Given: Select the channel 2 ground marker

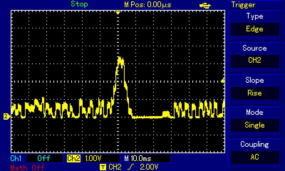Looking at the screenshot, I should tap(6, 116).
